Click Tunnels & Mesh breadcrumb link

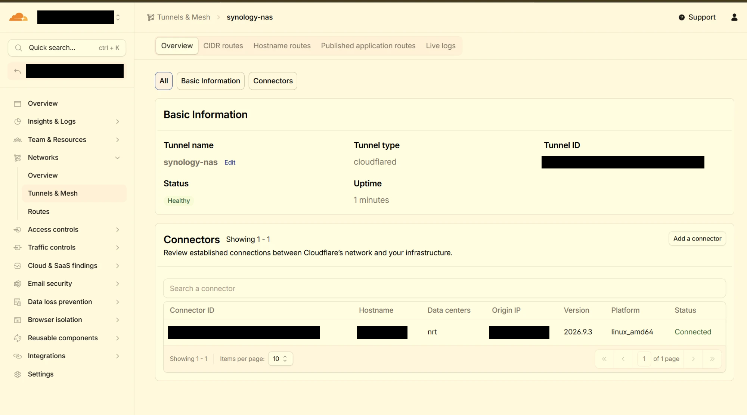click(184, 17)
